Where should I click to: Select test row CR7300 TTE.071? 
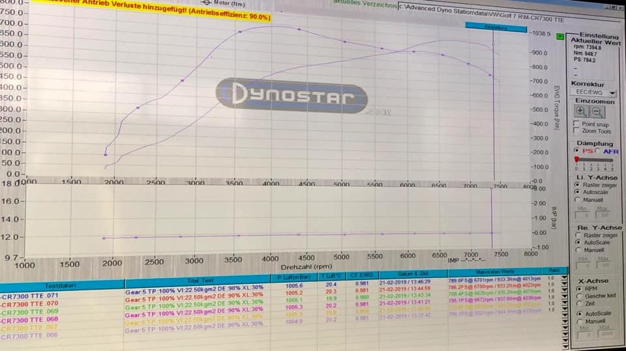[x=30, y=296]
